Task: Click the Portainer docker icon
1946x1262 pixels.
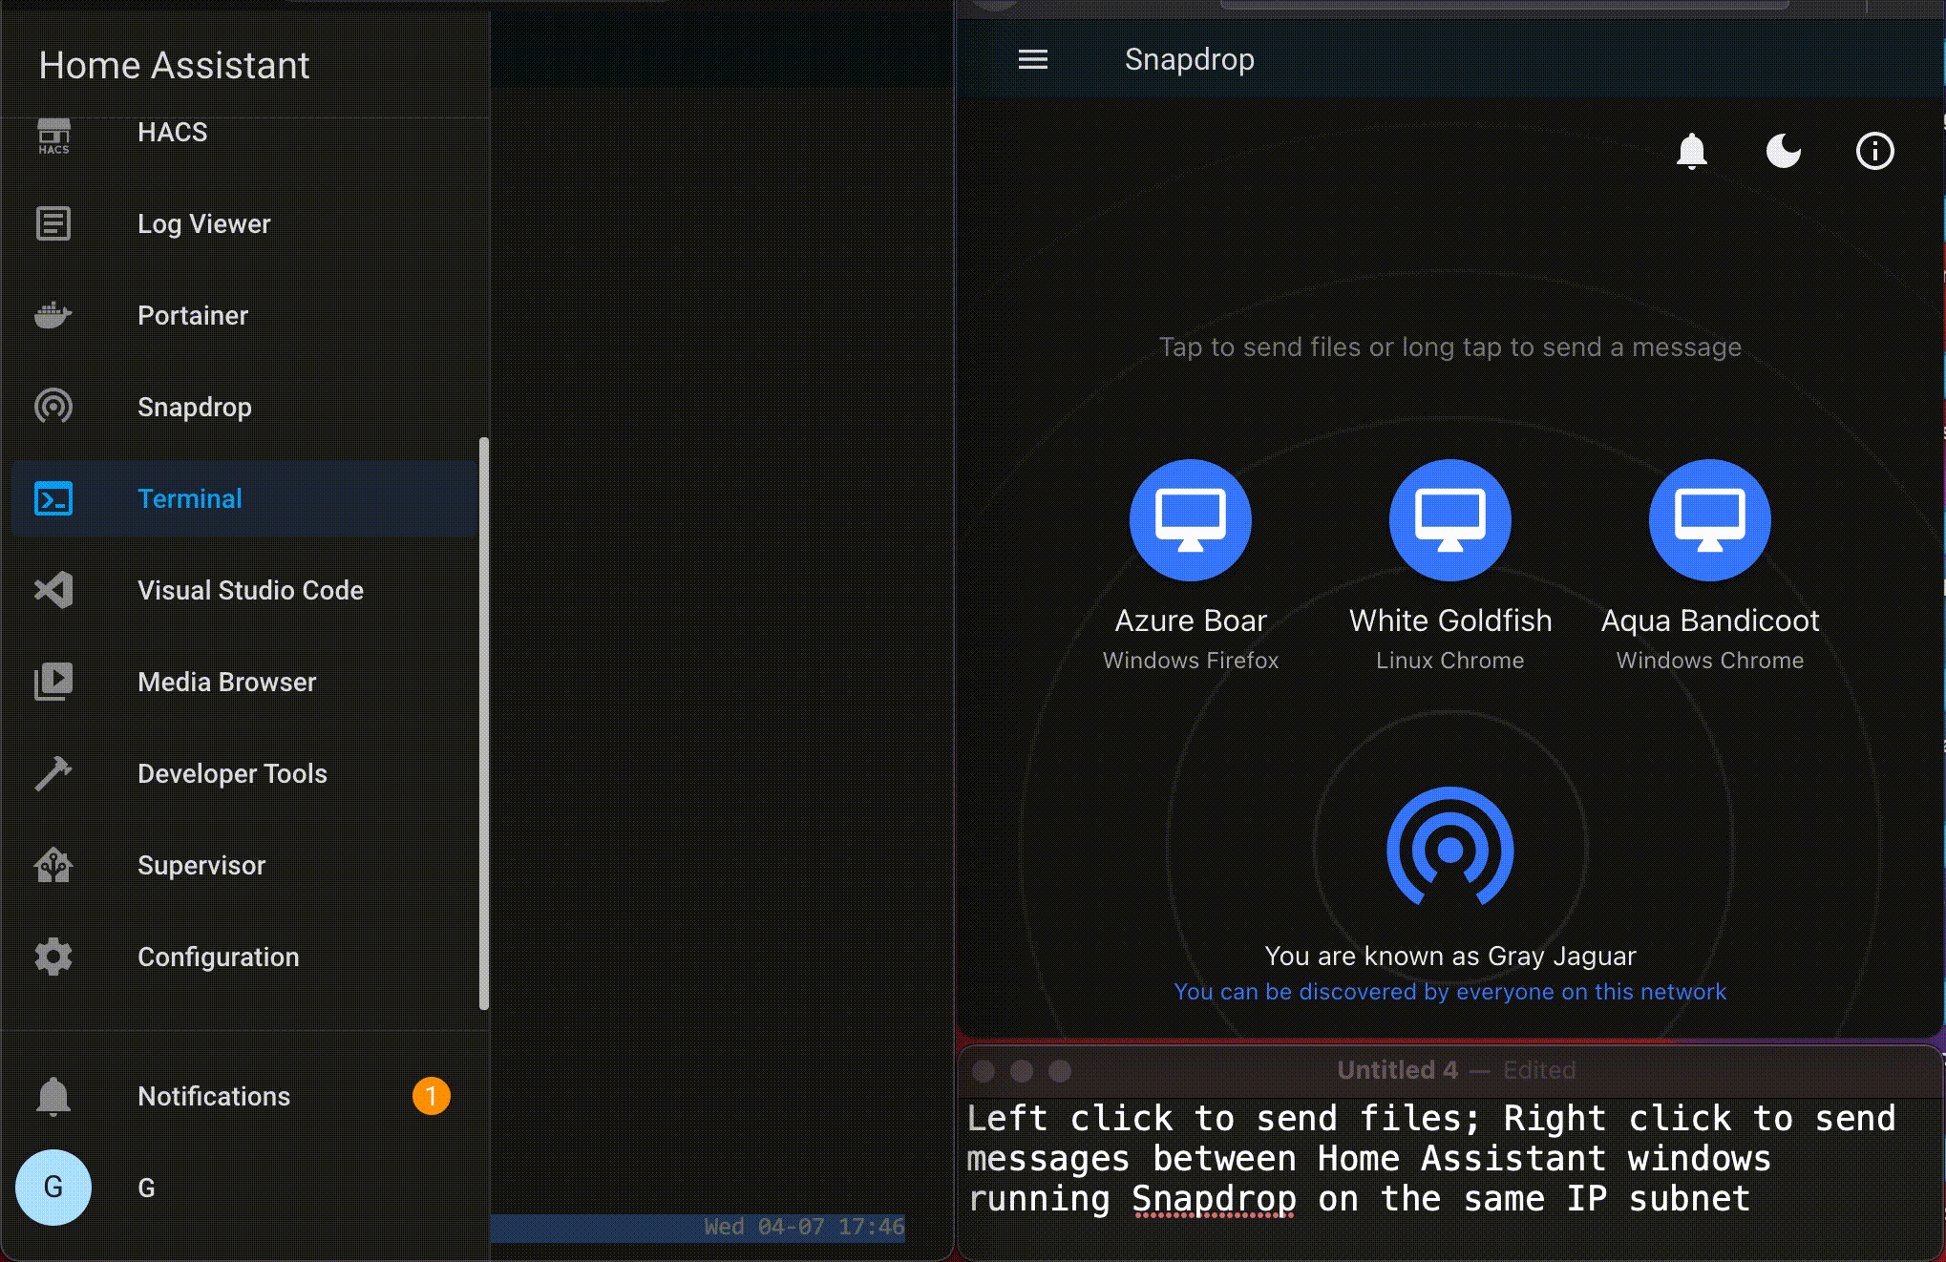Action: [x=53, y=315]
